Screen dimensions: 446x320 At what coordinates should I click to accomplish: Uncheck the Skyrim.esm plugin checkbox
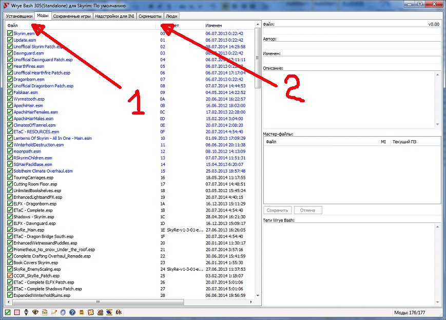[x=10, y=33]
